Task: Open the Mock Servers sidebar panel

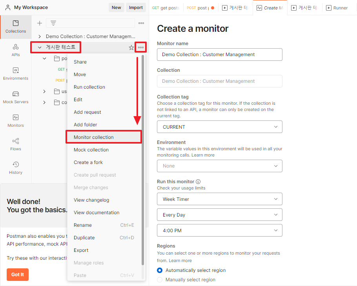Action: [x=16, y=97]
